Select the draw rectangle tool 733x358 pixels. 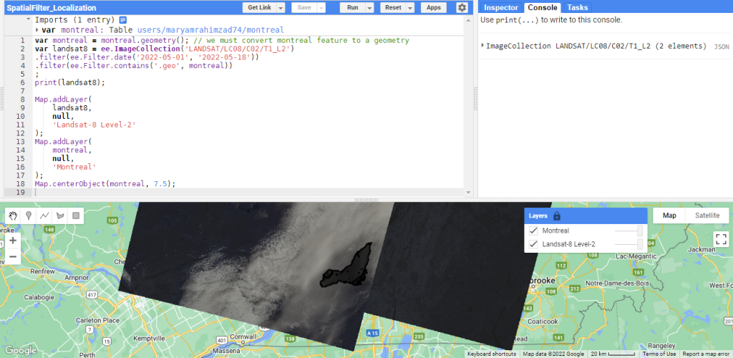tap(76, 215)
